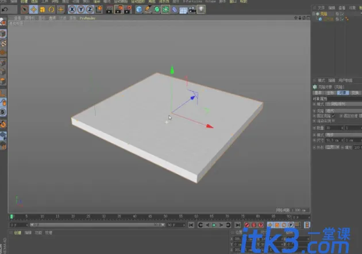
Task: Toggle the Fix Clone checkbox
Action: [x=333, y=116]
